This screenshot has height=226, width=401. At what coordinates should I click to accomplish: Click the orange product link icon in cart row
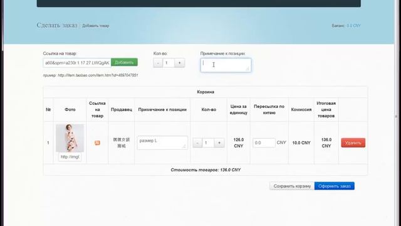(x=97, y=143)
